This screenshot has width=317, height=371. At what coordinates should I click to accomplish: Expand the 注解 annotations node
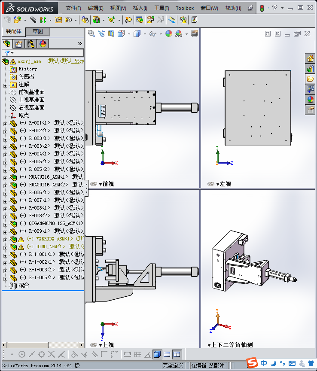(6, 85)
